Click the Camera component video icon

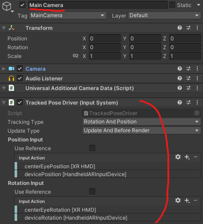pyautogui.click(x=11, y=69)
